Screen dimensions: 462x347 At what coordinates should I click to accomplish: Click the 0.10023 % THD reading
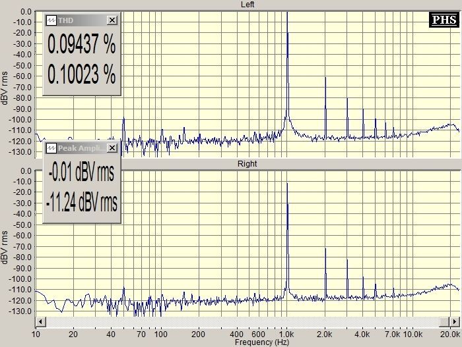point(81,74)
